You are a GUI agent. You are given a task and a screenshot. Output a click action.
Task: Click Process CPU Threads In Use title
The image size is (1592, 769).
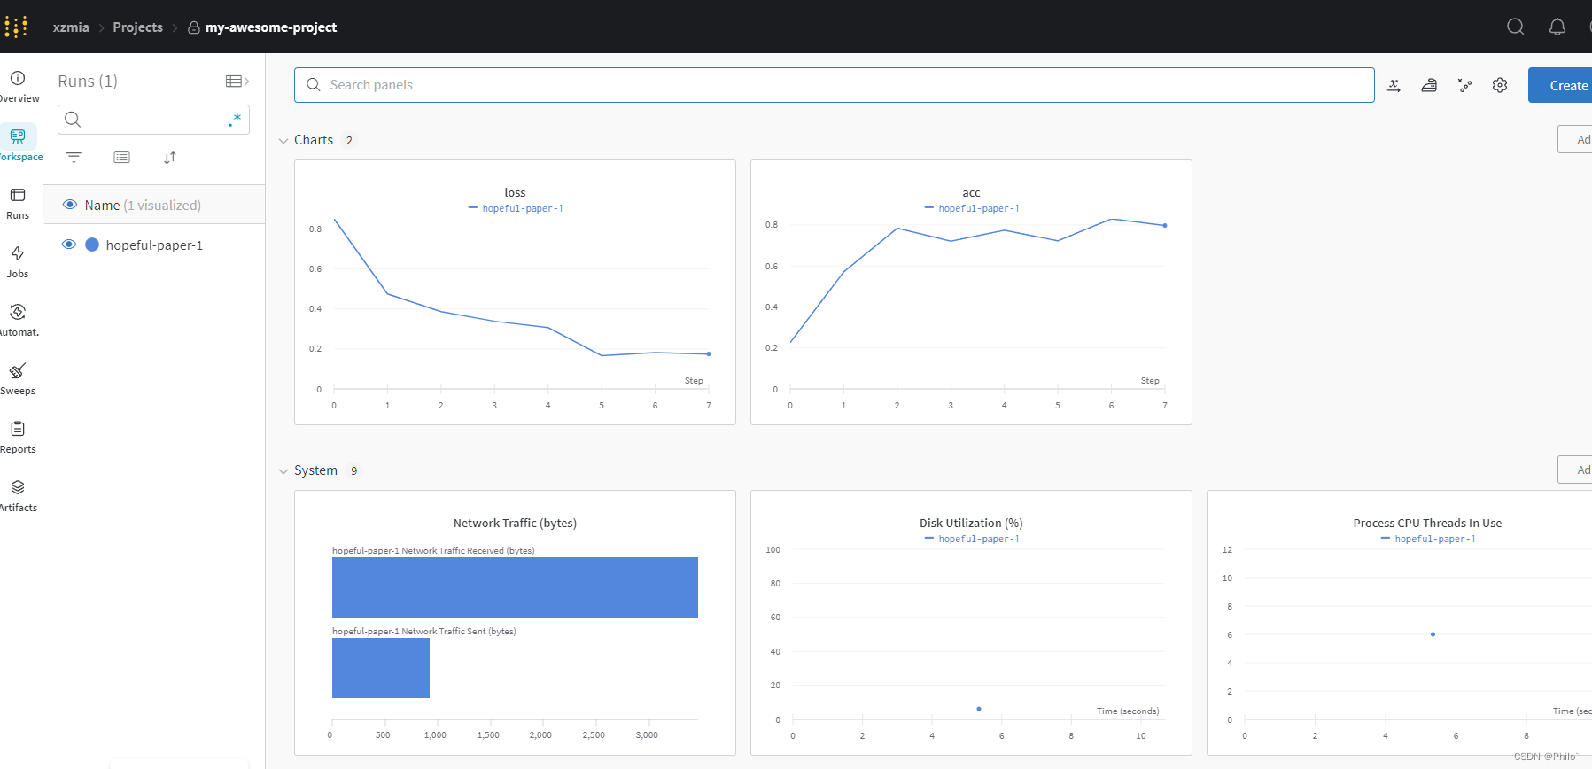pos(1427,523)
